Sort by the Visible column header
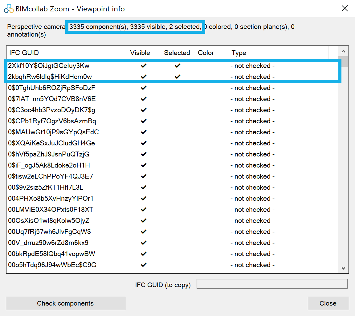Image resolution: width=355 pixels, height=316 pixels. click(x=144, y=53)
